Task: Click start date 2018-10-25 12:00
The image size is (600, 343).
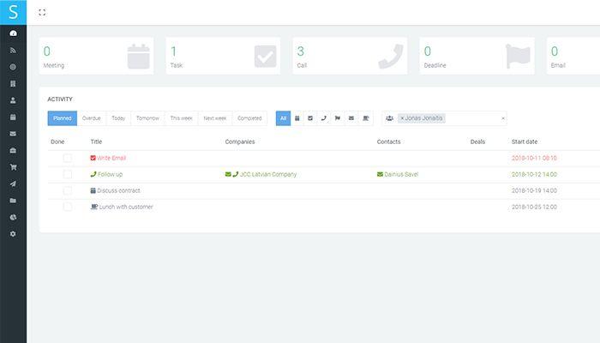Action: coord(534,207)
